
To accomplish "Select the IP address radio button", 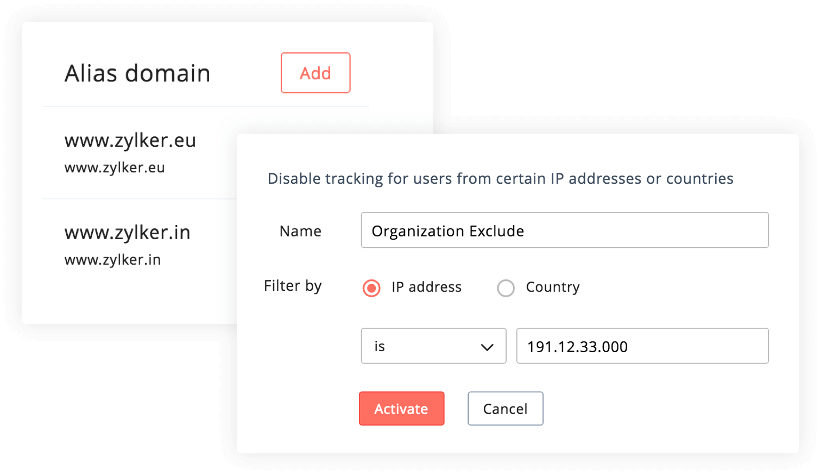I will tap(371, 288).
